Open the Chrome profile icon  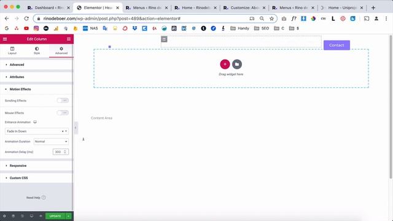click(x=376, y=18)
